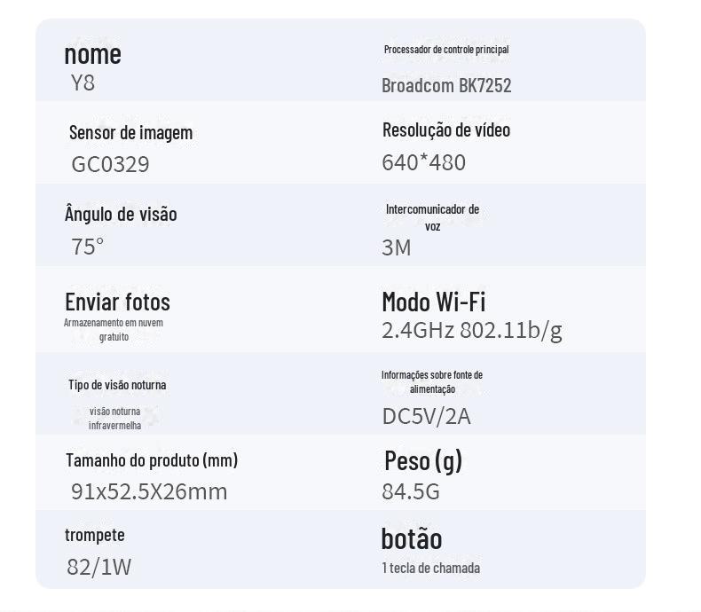Select the 'Sensor de imagem' label
The height and width of the screenshot is (612, 701).
(130, 133)
